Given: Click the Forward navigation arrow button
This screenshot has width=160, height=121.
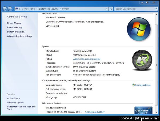Looking at the screenshot, I should (x=10, y=9).
